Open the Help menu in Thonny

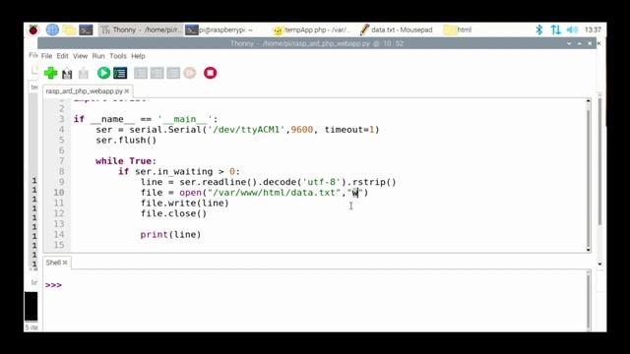pyautogui.click(x=138, y=56)
